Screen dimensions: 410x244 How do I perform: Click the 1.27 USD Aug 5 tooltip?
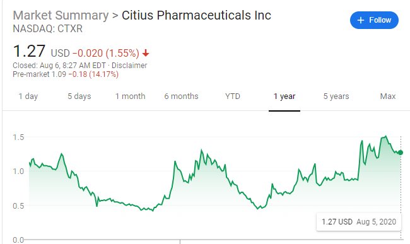(359, 222)
